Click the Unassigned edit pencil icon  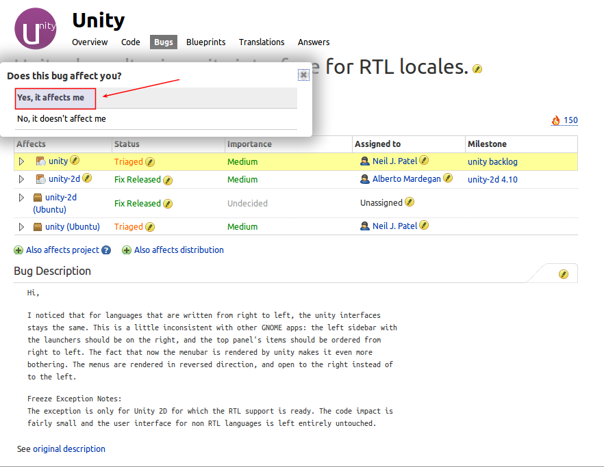pyautogui.click(x=410, y=202)
